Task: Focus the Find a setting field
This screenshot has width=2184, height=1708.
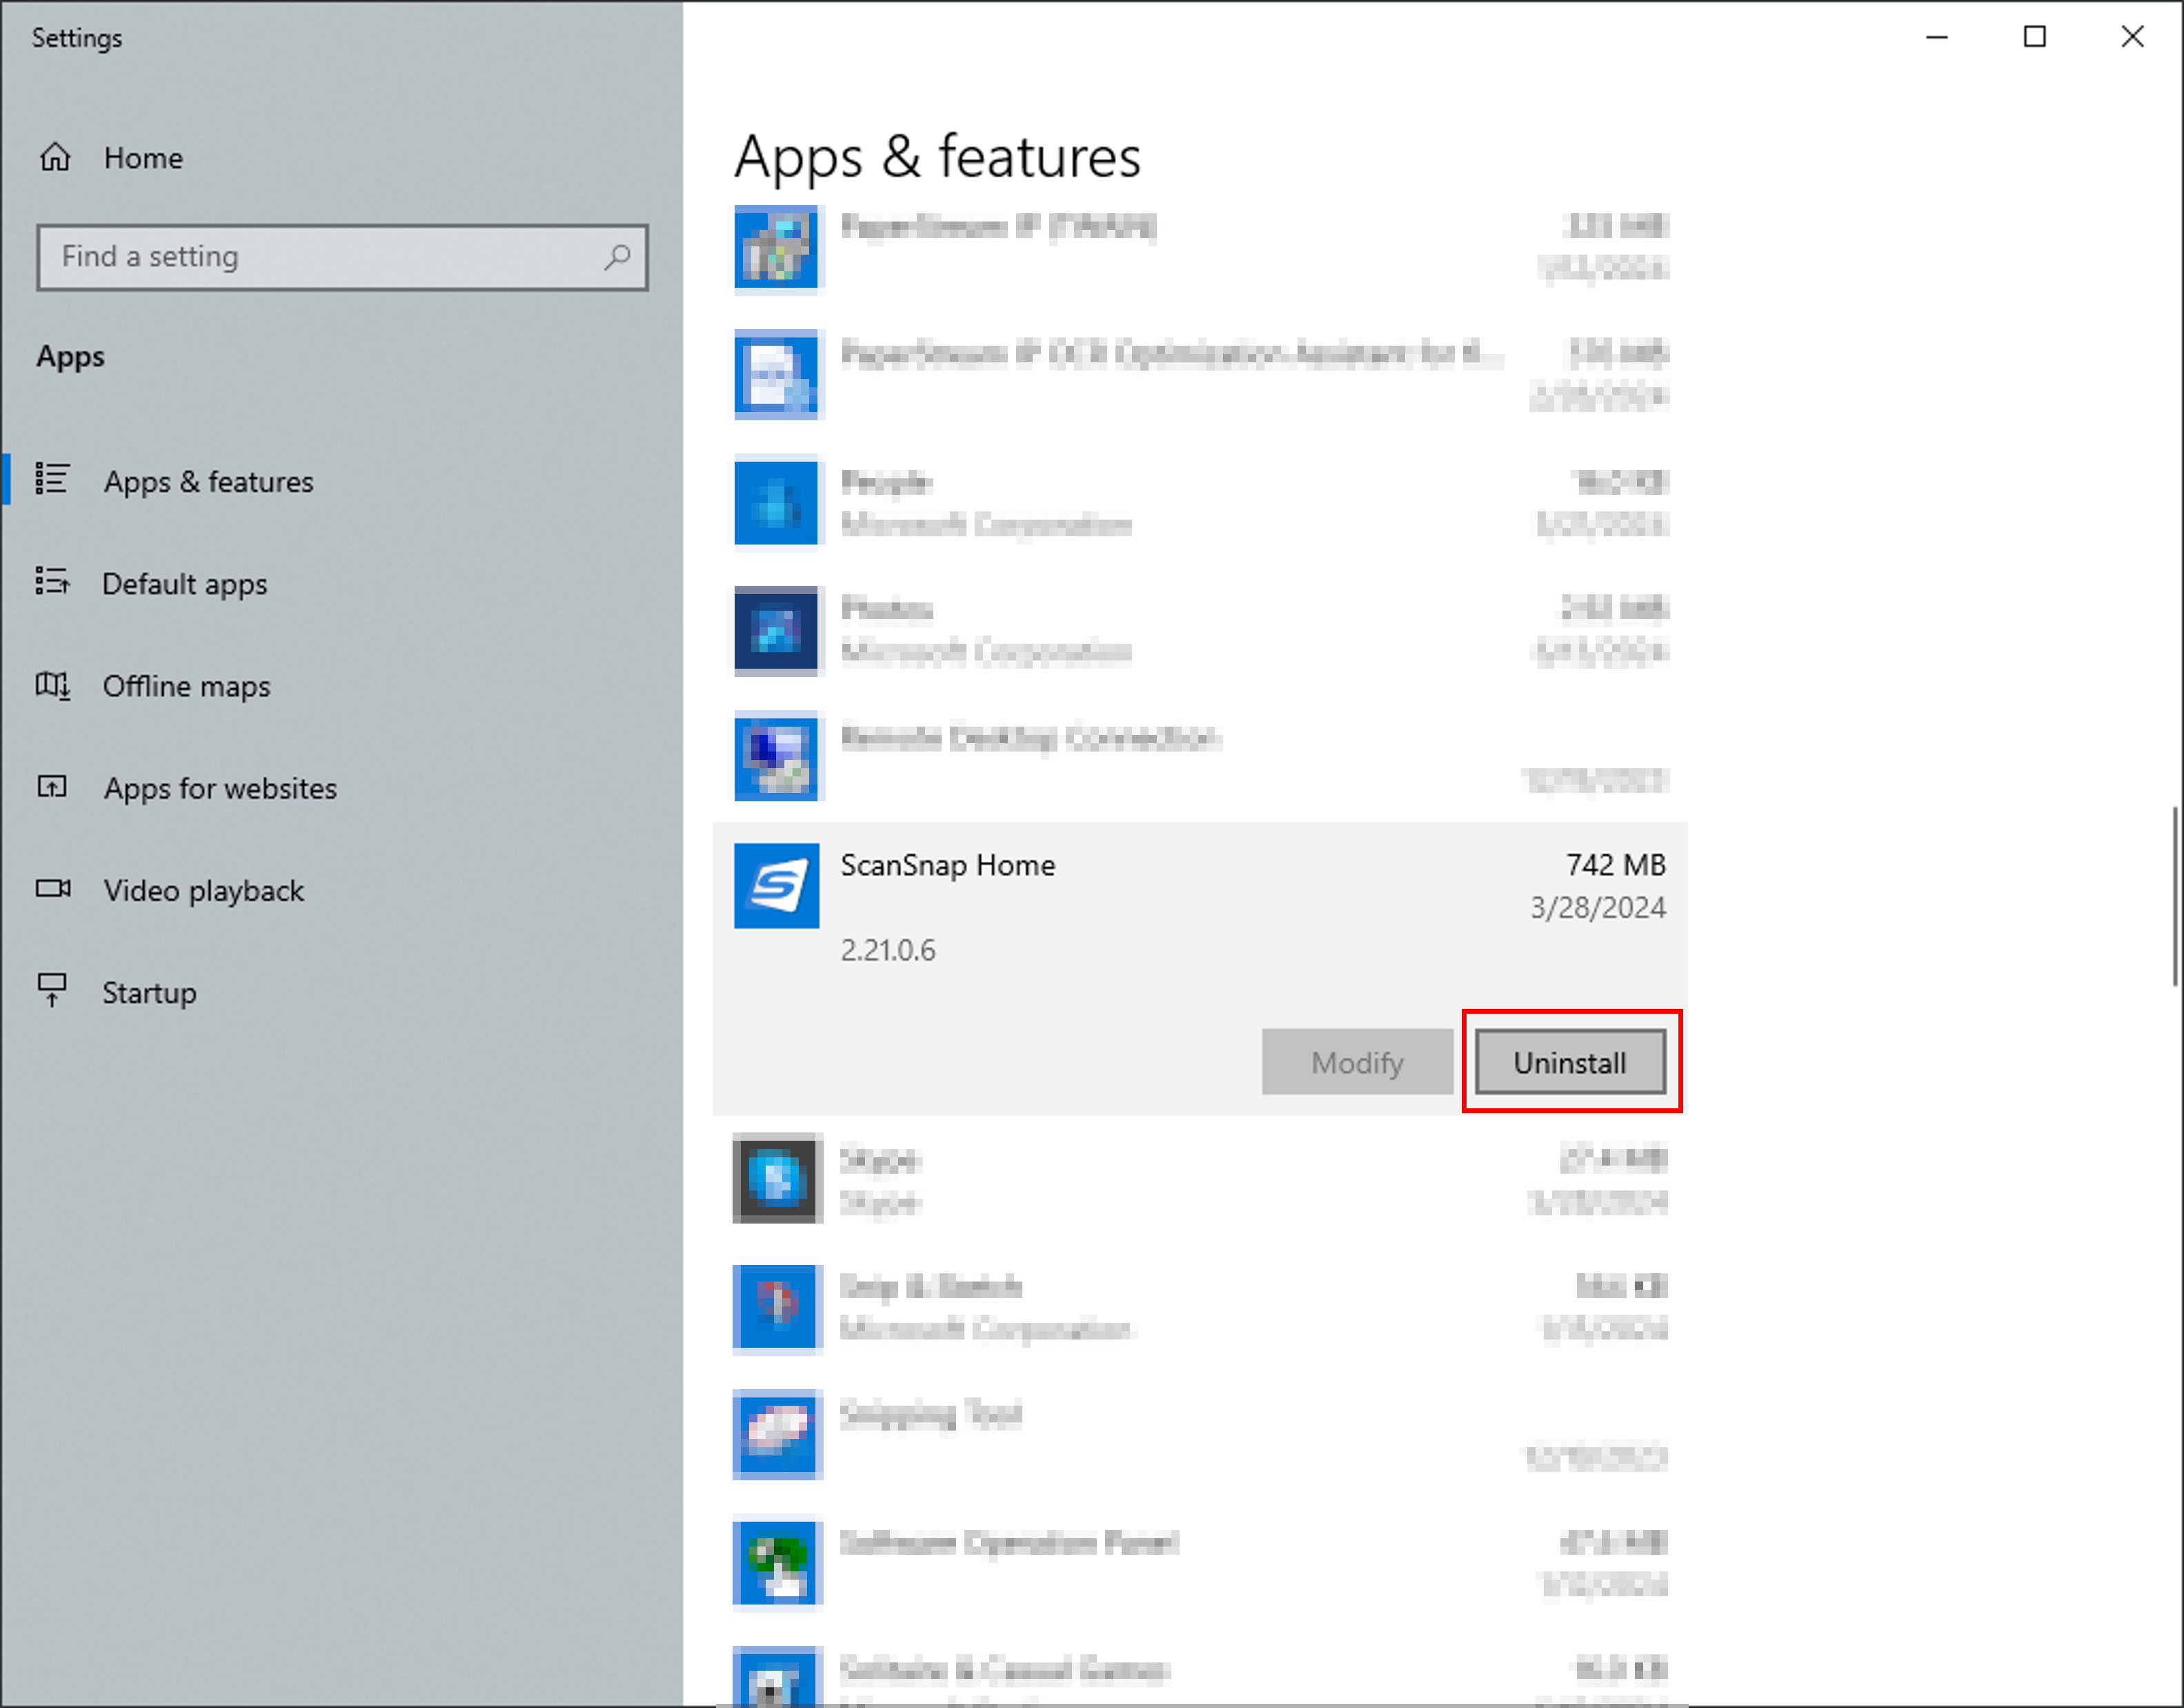Action: (x=342, y=257)
